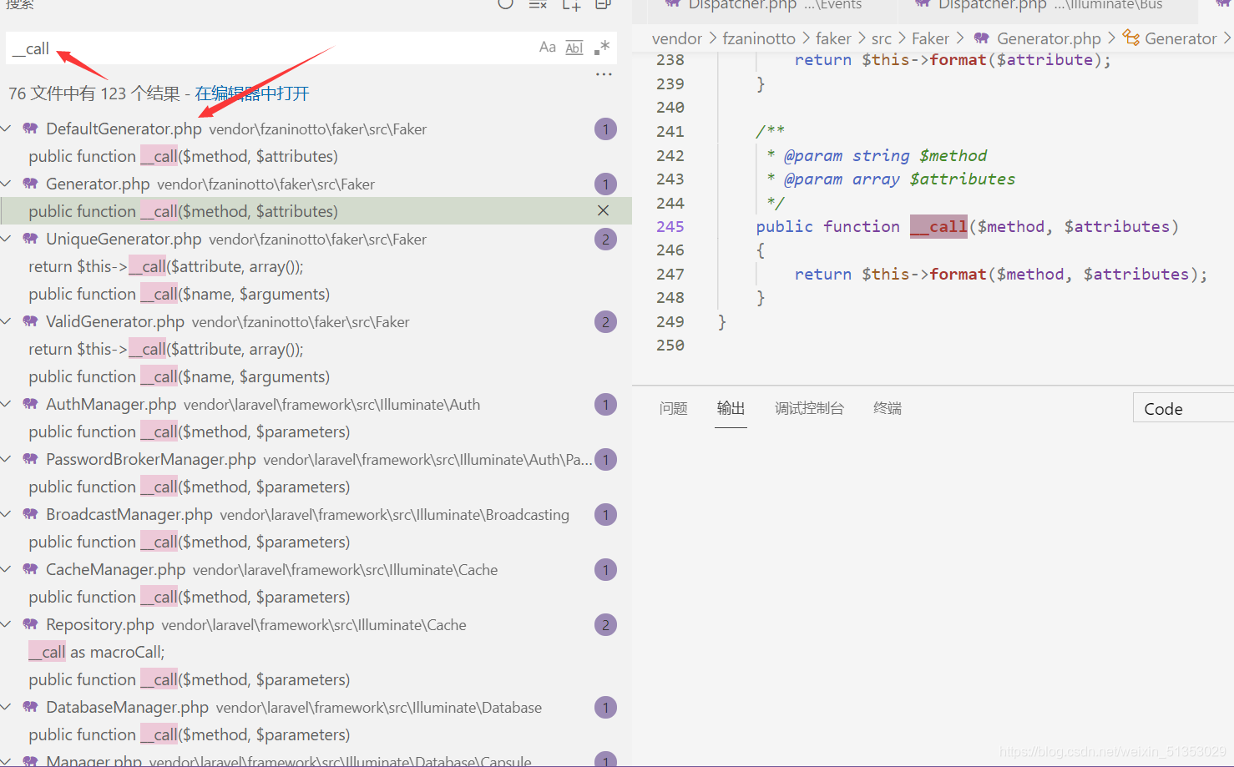The height and width of the screenshot is (767, 1234).
Task: Collapse the ValidGenerator.php result group
Action: (x=7, y=321)
